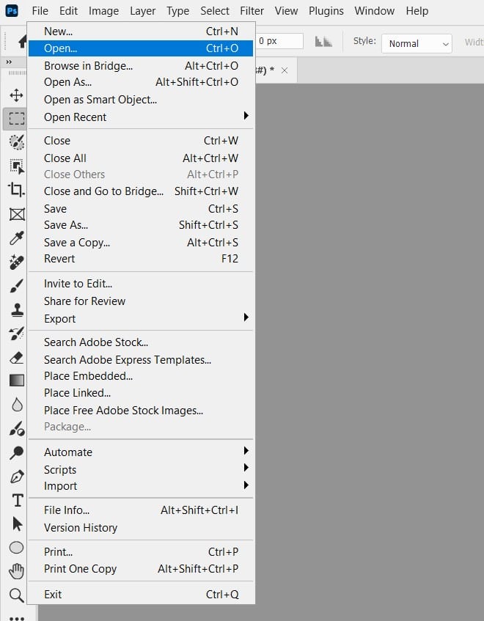
Task: Expand the Export submenu
Action: pos(141,318)
